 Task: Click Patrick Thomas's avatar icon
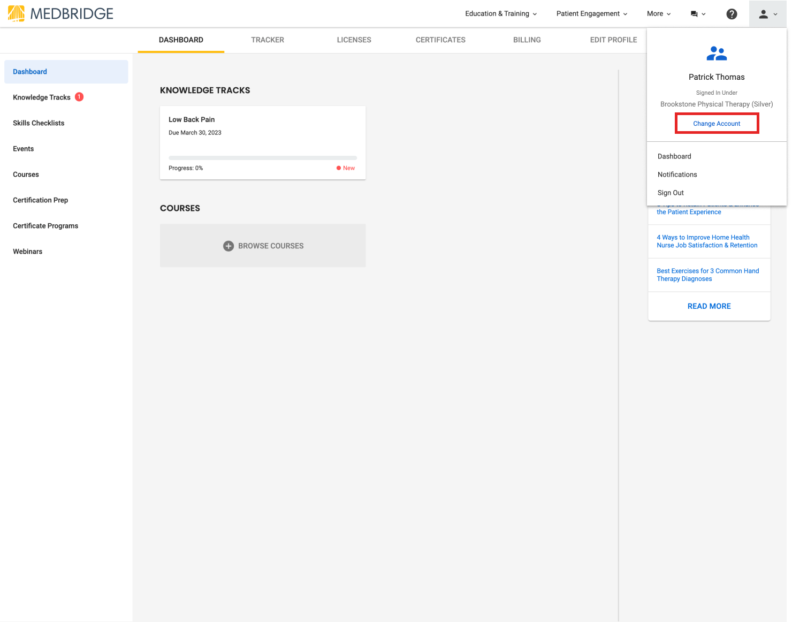click(x=717, y=53)
